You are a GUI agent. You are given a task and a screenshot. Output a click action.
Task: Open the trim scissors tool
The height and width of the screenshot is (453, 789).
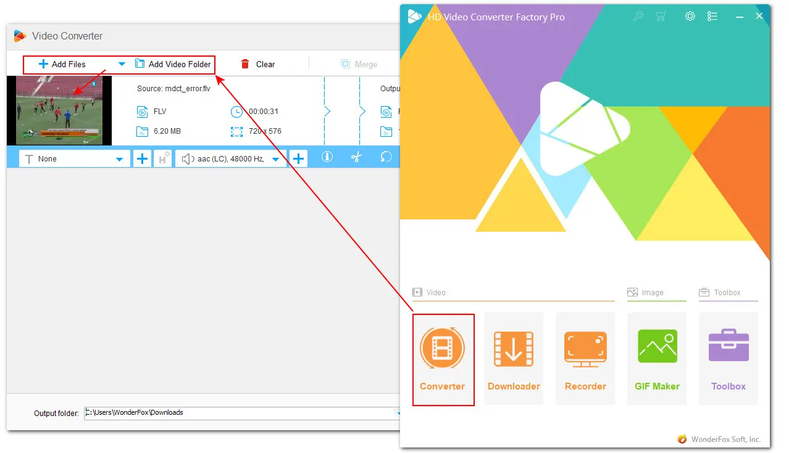(x=356, y=157)
